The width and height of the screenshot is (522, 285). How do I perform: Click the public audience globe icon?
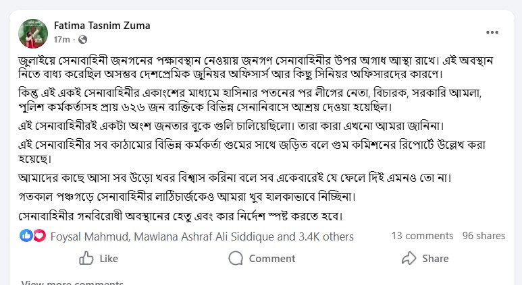pos(83,40)
